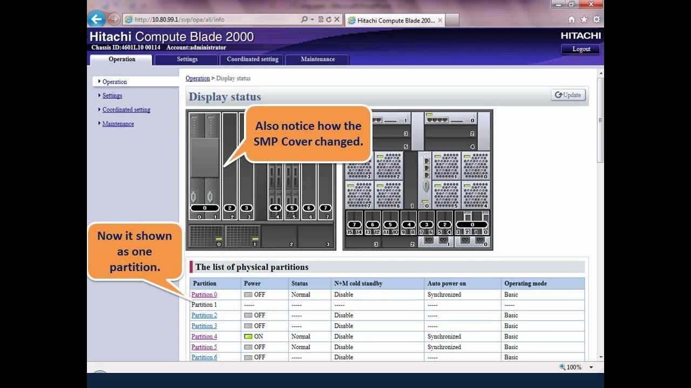Select server blade slot 2 in chassis view

coord(230,167)
